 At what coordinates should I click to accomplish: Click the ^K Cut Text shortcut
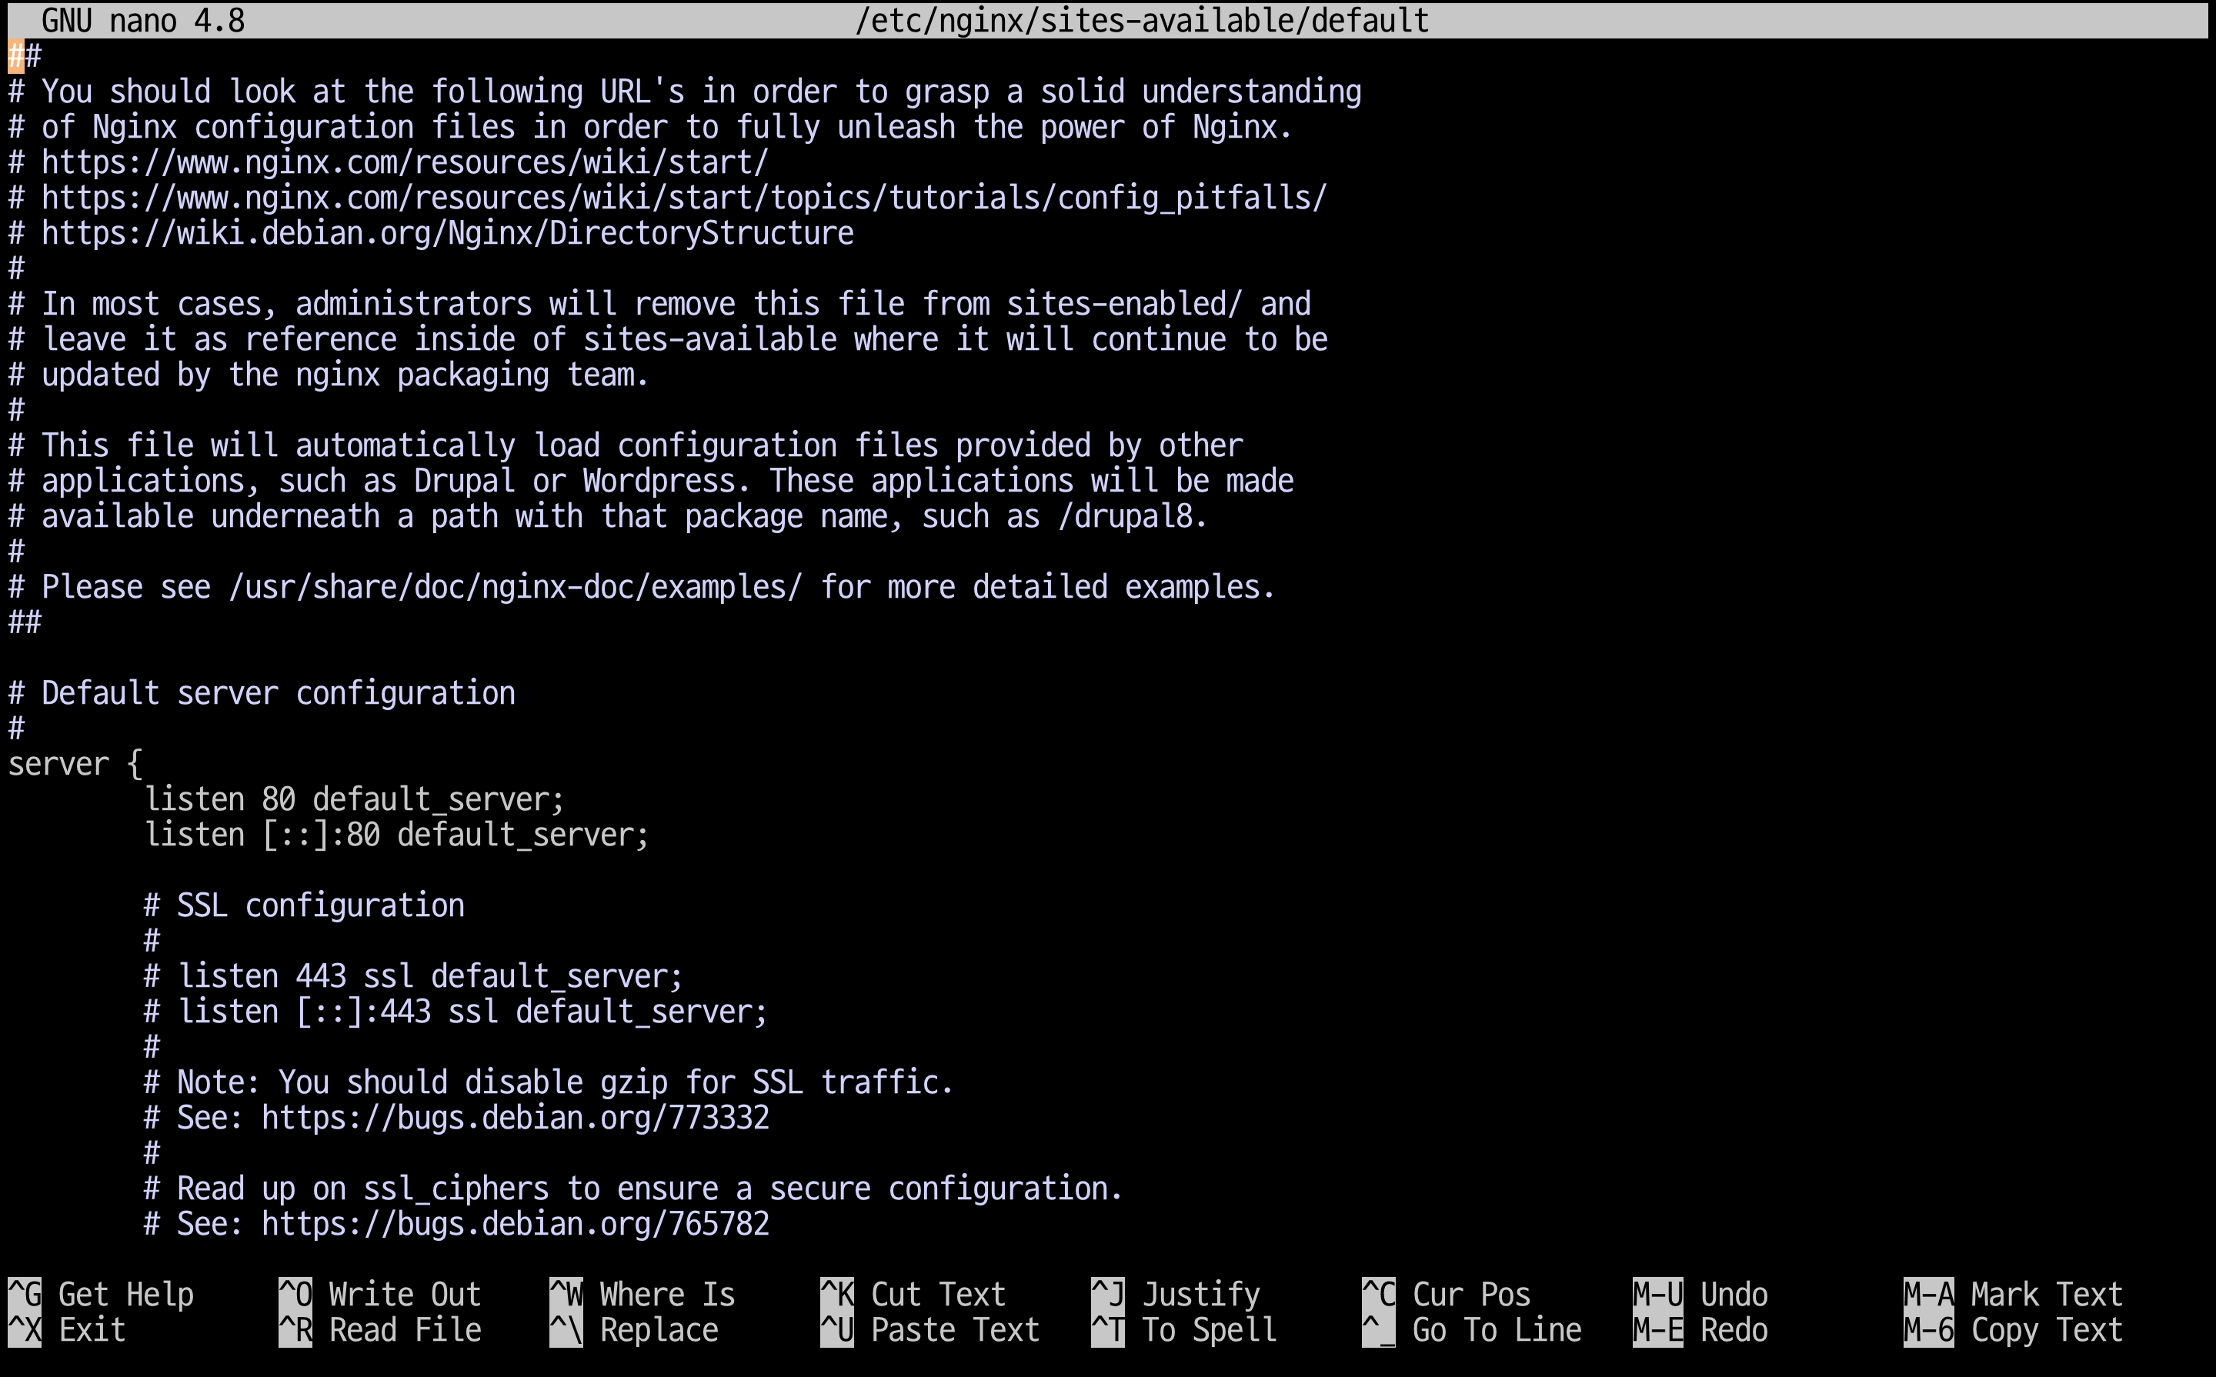pyautogui.click(x=913, y=1294)
